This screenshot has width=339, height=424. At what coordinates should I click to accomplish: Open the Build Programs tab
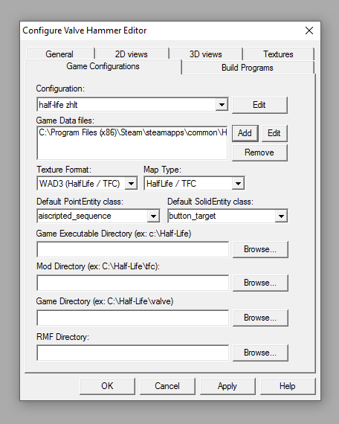click(248, 68)
